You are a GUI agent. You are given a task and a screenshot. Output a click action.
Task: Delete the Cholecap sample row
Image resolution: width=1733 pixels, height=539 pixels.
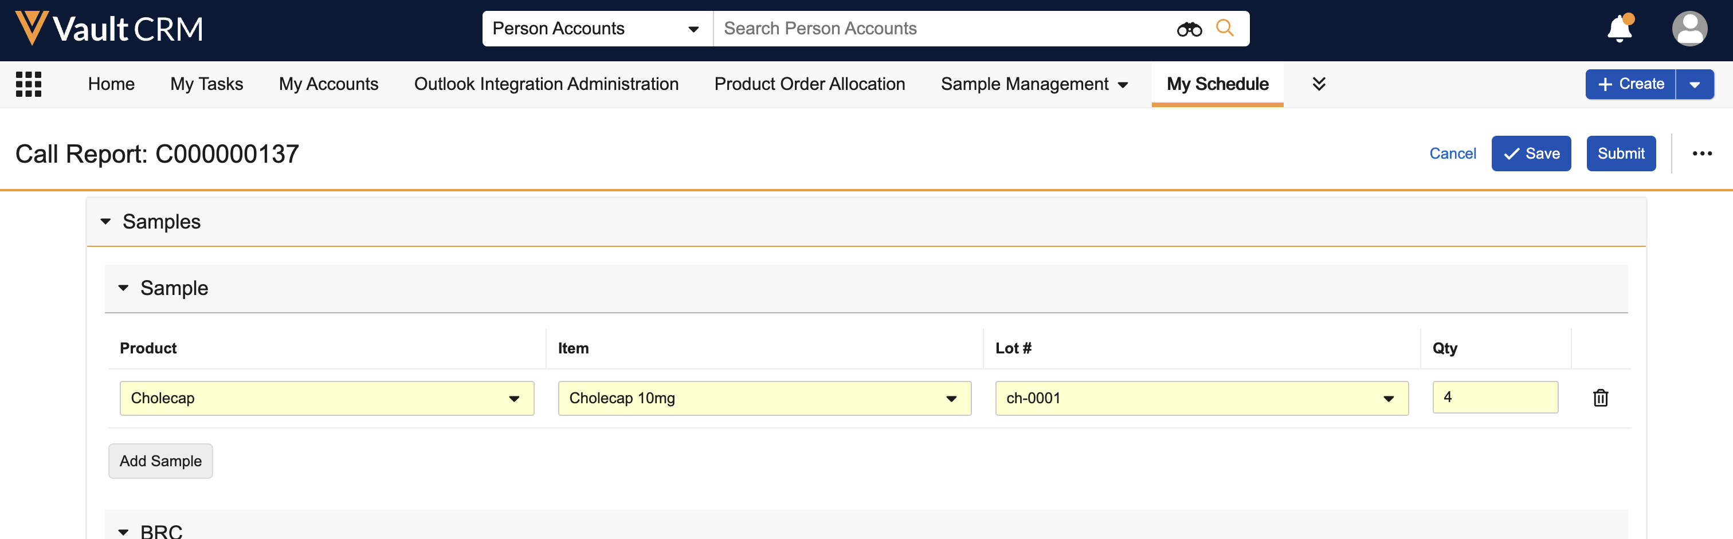(x=1601, y=398)
